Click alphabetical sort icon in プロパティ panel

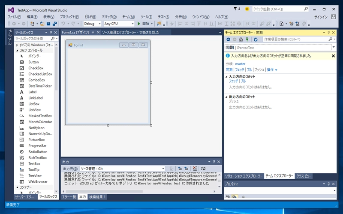click(234, 196)
